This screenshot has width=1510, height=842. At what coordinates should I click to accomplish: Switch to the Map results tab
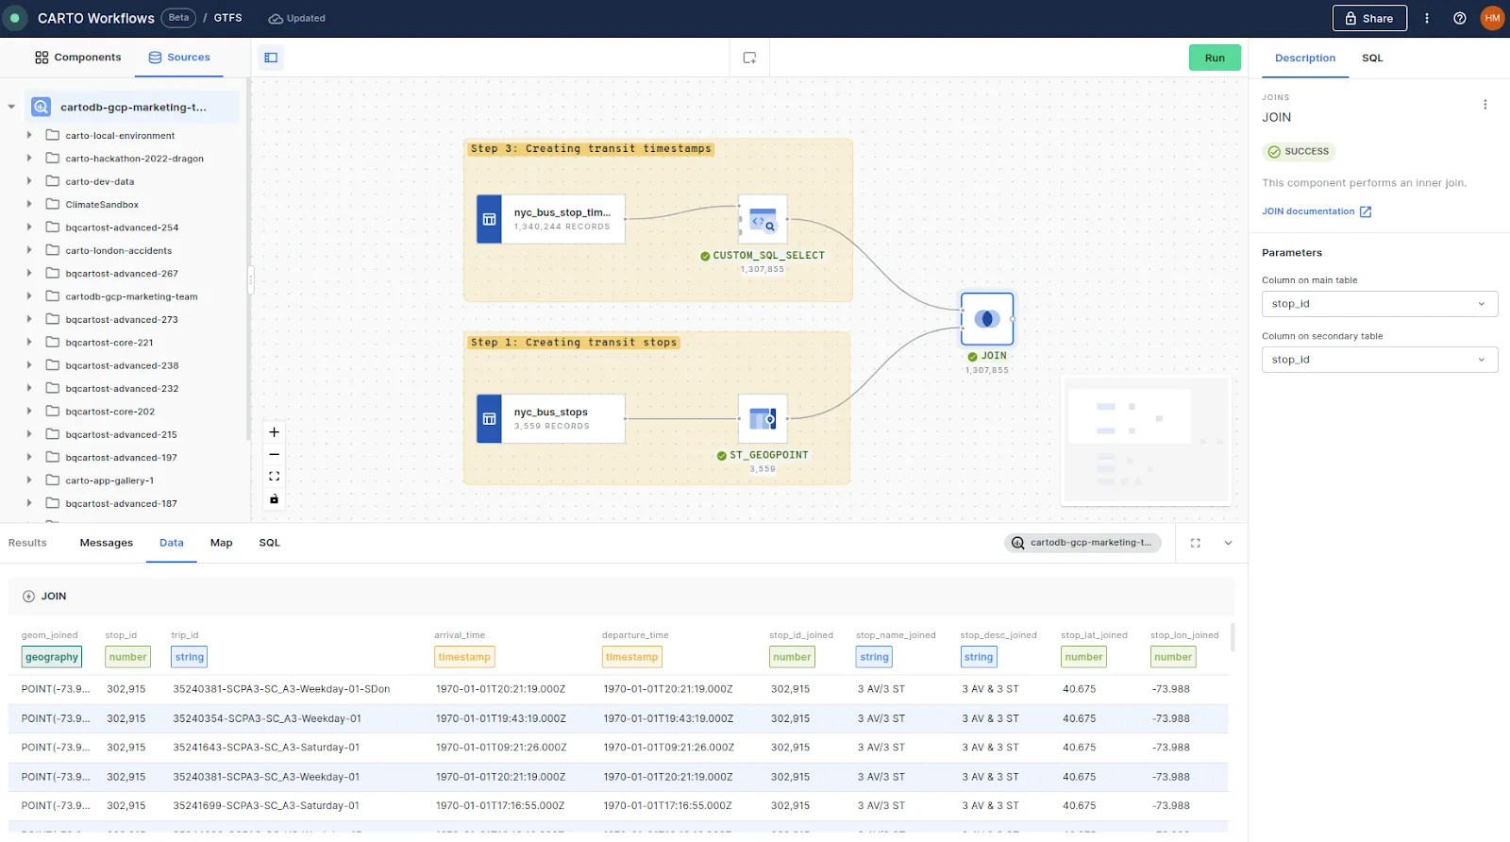click(x=221, y=543)
